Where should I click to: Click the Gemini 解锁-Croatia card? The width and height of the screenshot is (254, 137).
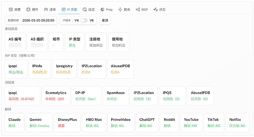pos(39,123)
